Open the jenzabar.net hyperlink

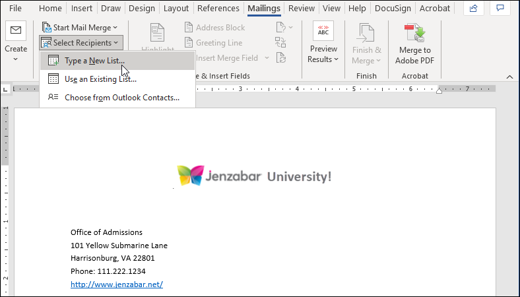117,284
